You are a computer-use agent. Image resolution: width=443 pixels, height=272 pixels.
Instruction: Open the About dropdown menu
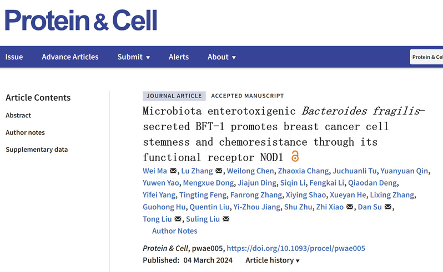coord(221,57)
